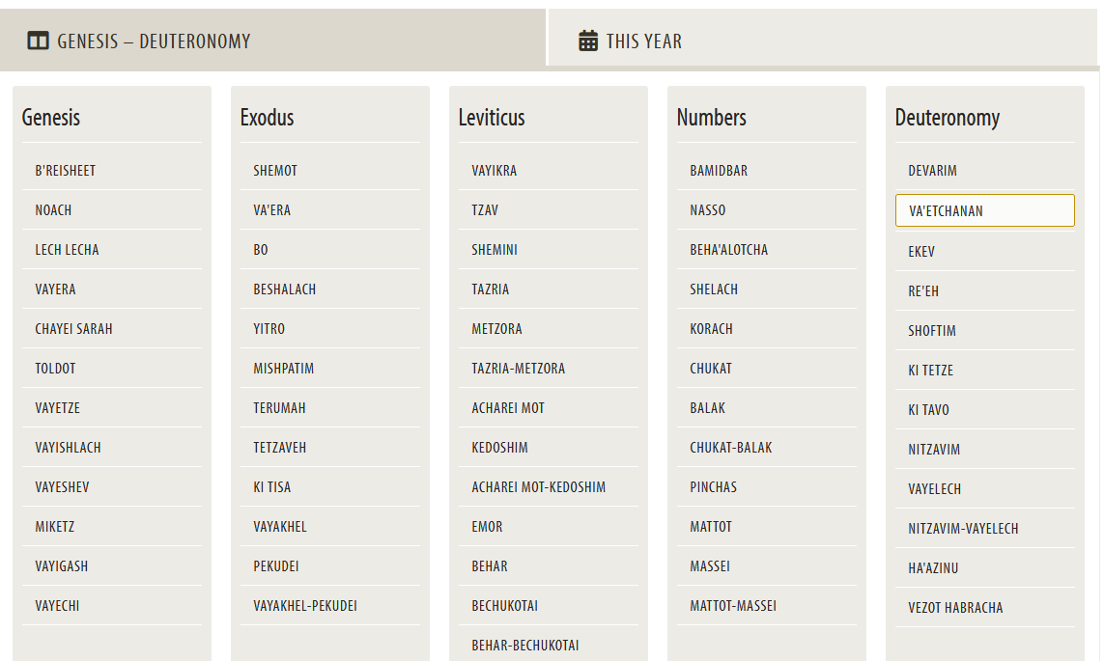Click the Bamidbar portion in Numbers
This screenshot has width=1104, height=661.
click(x=719, y=171)
